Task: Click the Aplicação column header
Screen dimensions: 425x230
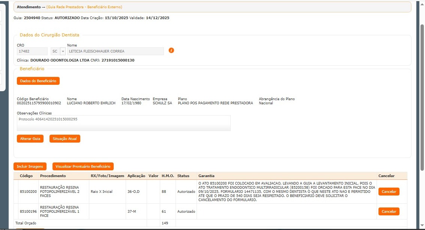Action: coord(136,176)
